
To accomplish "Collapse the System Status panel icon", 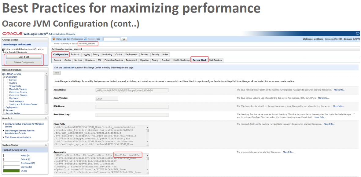I will [x=46, y=145].
